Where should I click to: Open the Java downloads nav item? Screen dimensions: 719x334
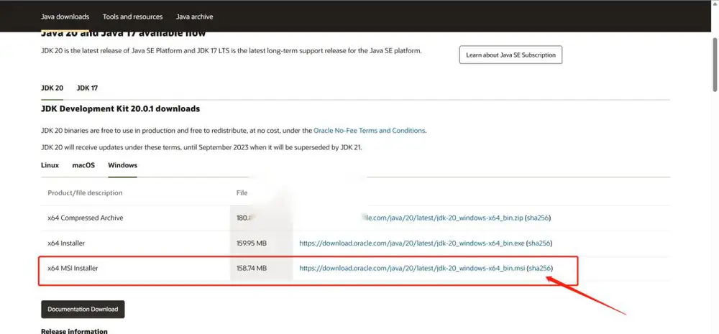tap(65, 17)
